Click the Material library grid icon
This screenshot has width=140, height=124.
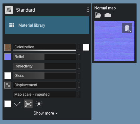(x=12, y=25)
